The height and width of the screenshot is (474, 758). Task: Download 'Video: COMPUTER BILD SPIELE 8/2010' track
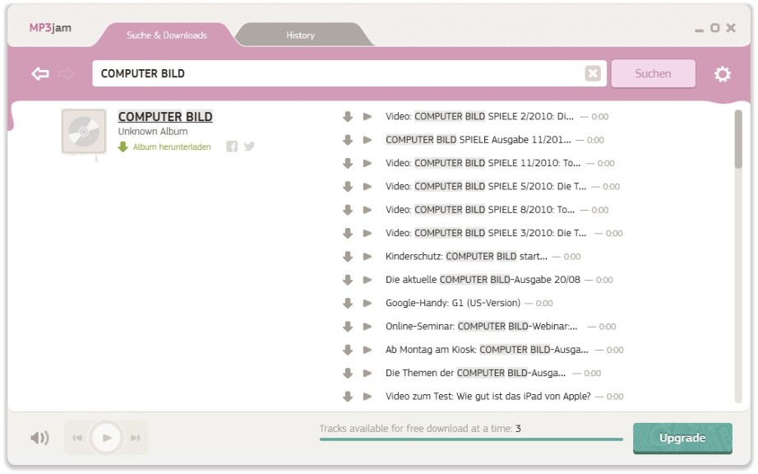(348, 210)
